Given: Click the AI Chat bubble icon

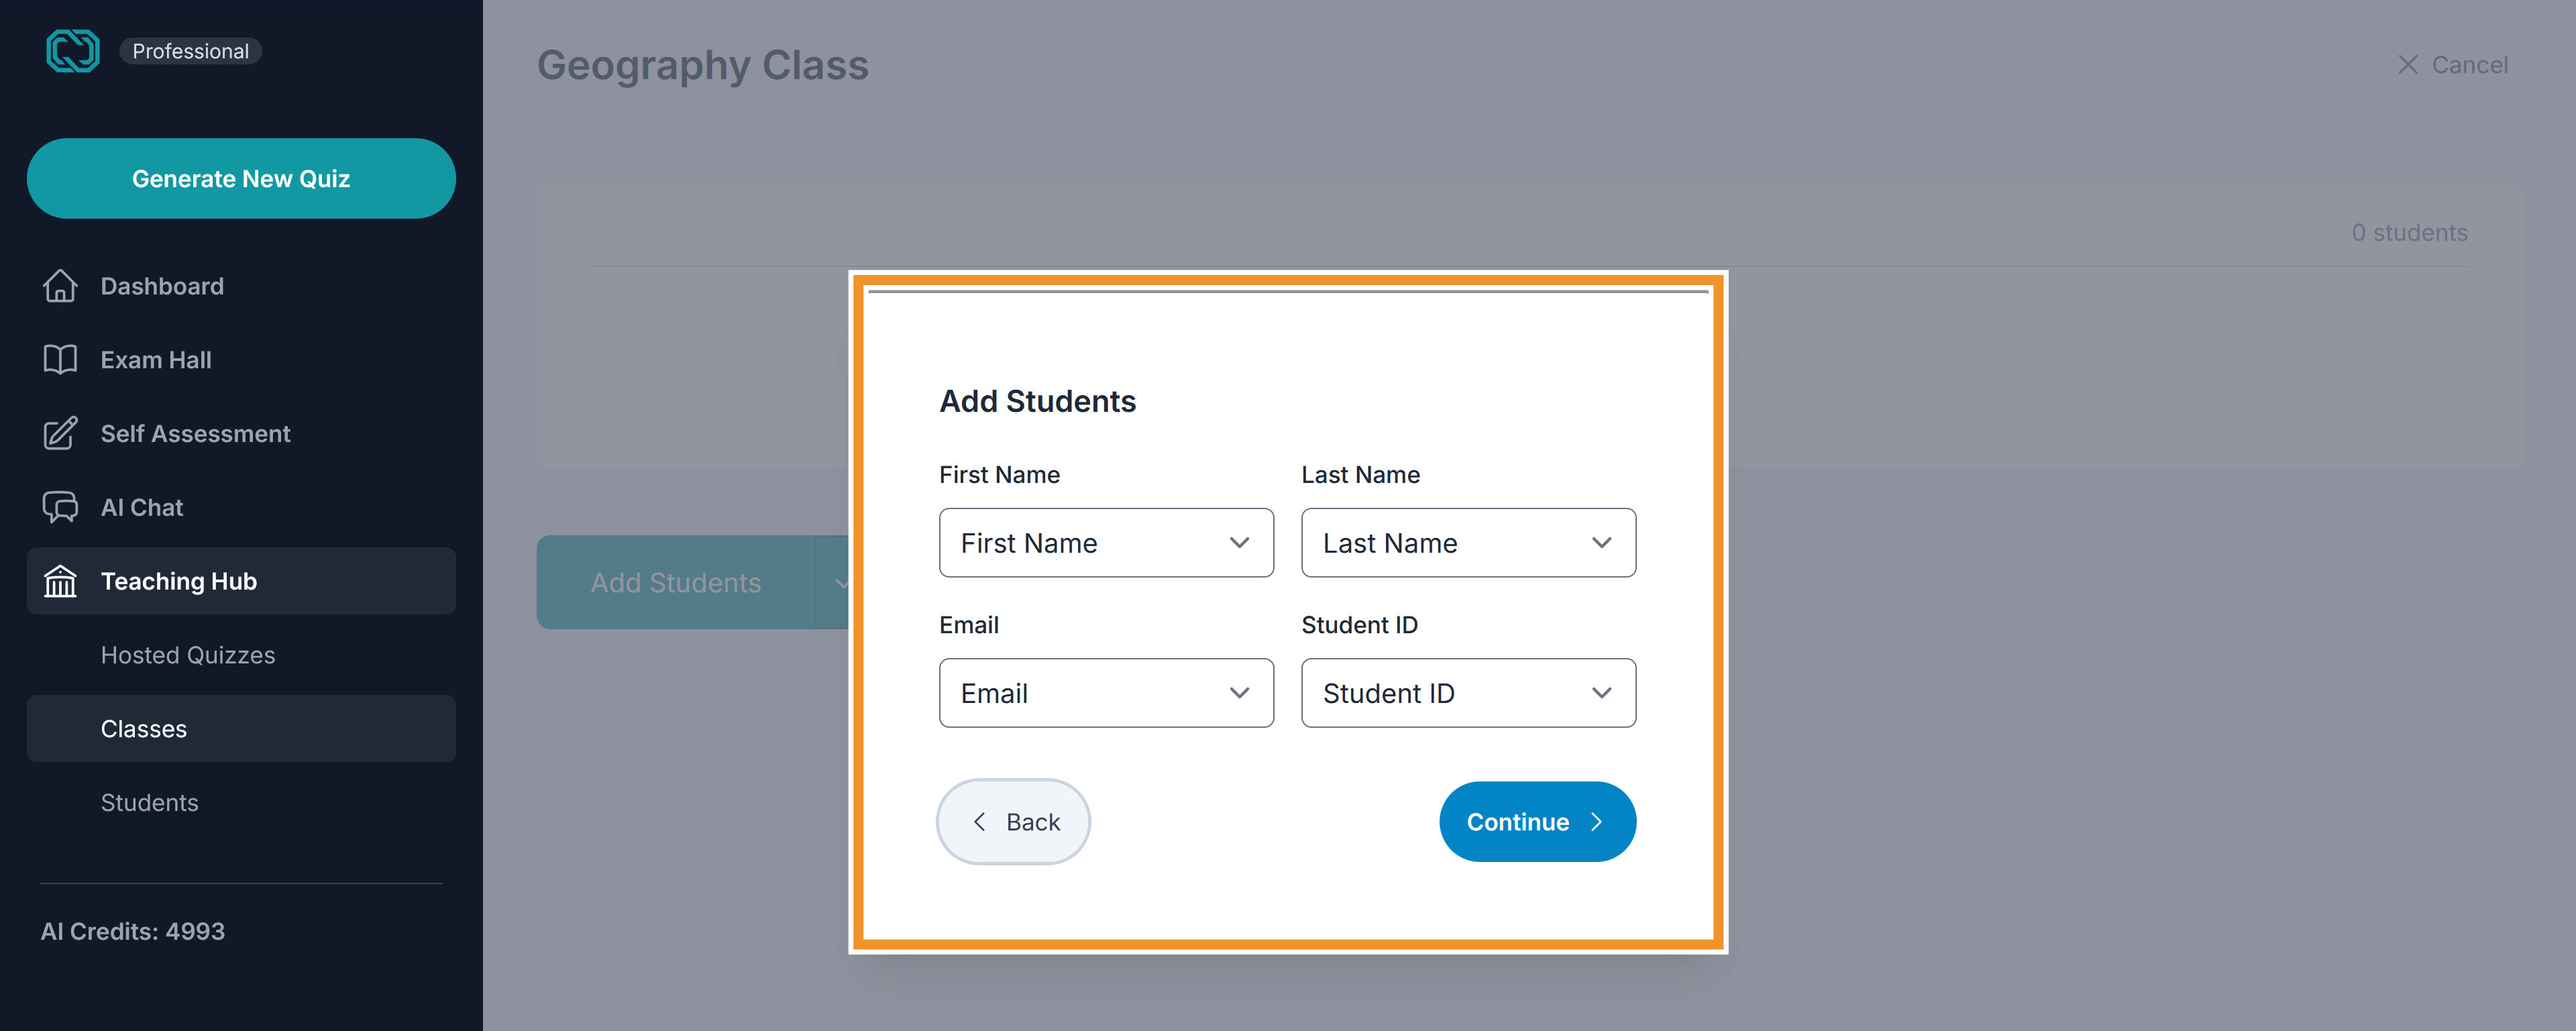Looking at the screenshot, I should (60, 507).
